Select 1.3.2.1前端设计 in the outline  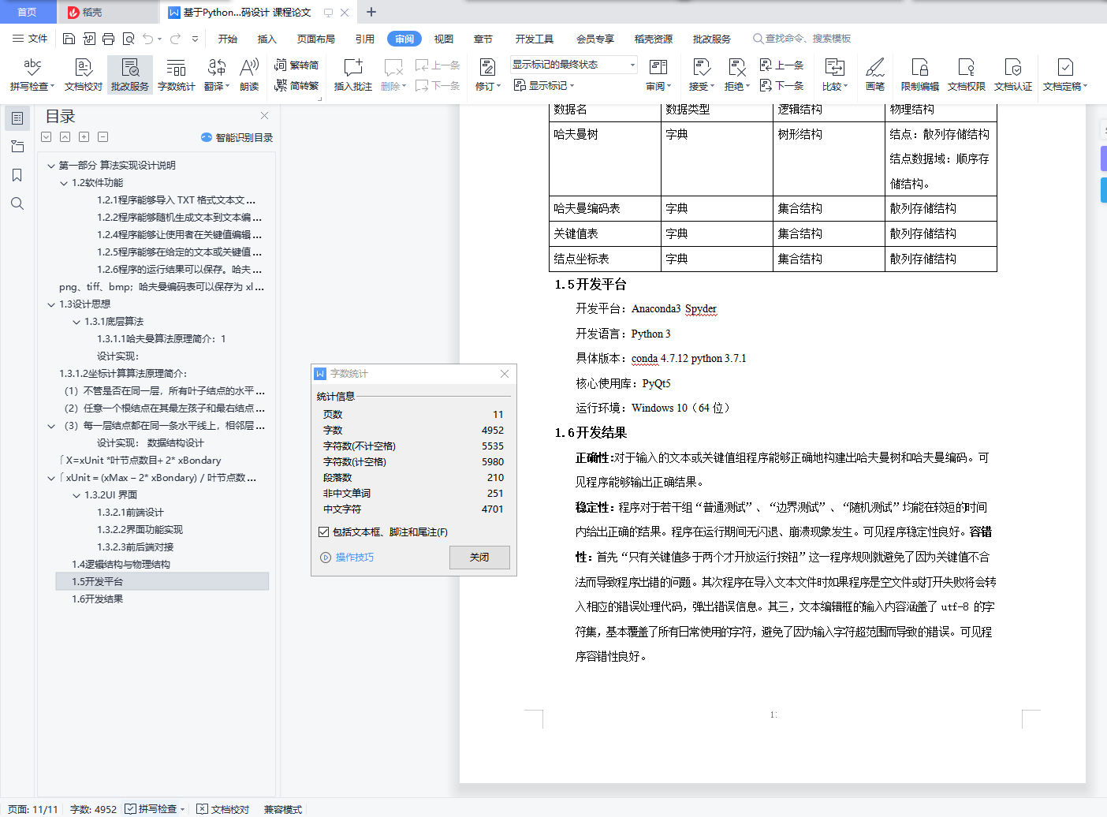point(130,513)
